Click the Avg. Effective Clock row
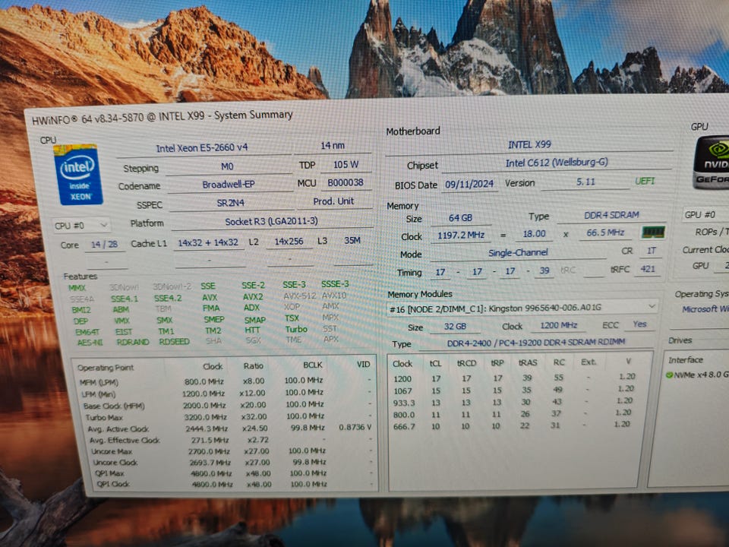This screenshot has height=547, width=729. point(231,440)
